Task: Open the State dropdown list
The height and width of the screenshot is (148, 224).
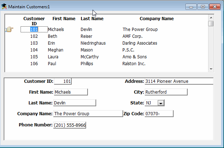Action: tap(161, 103)
